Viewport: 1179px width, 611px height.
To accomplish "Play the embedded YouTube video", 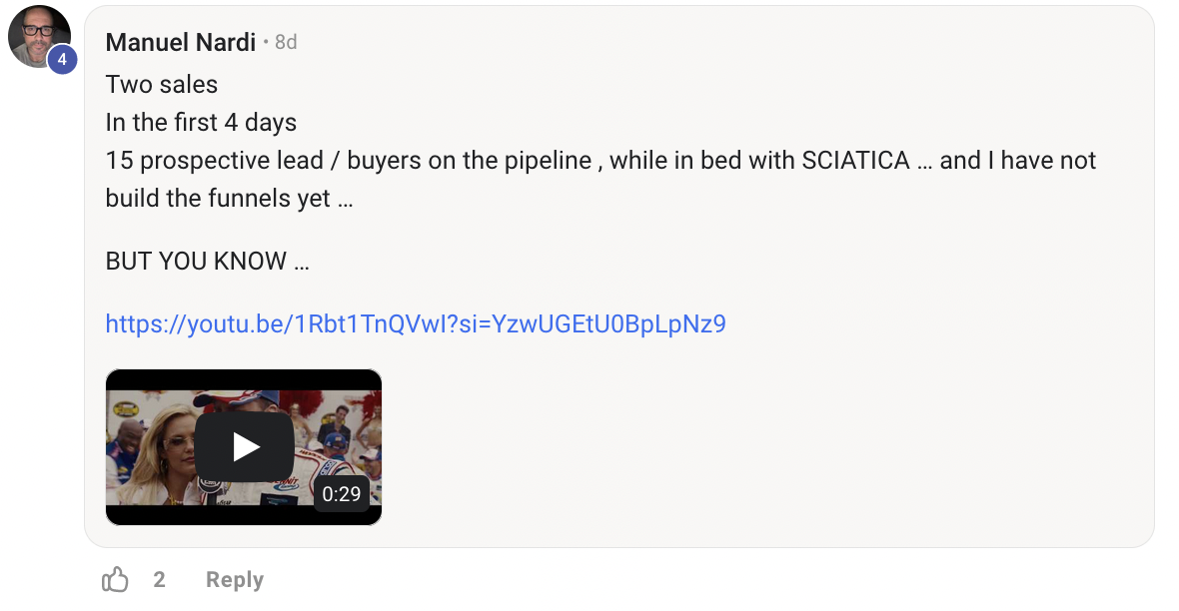I will coord(244,447).
